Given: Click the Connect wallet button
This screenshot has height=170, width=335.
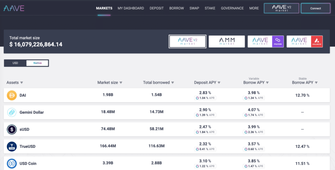Looking at the screenshot, I should (315, 8).
